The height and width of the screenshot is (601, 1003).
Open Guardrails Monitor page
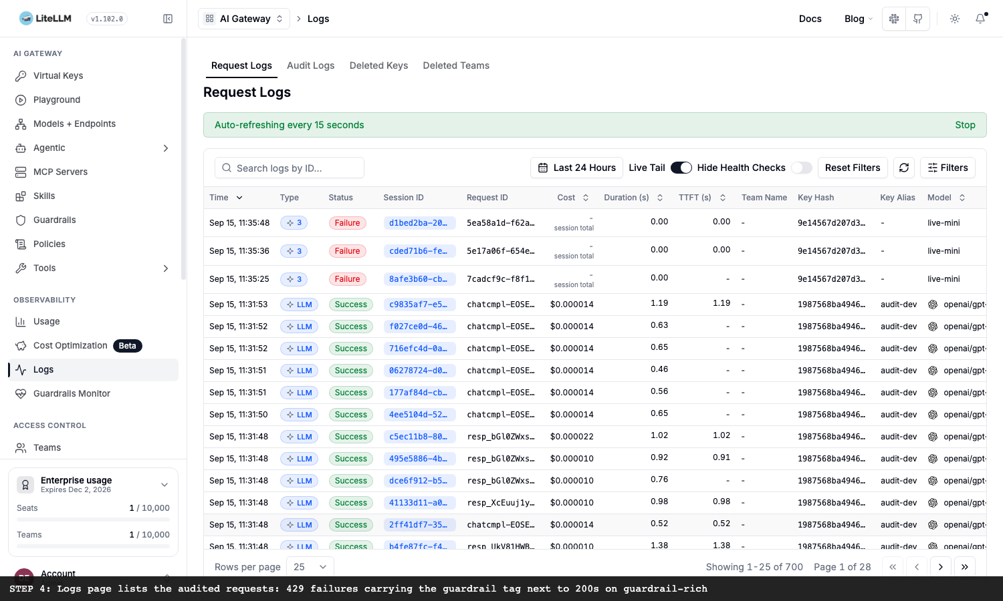[x=93, y=393]
